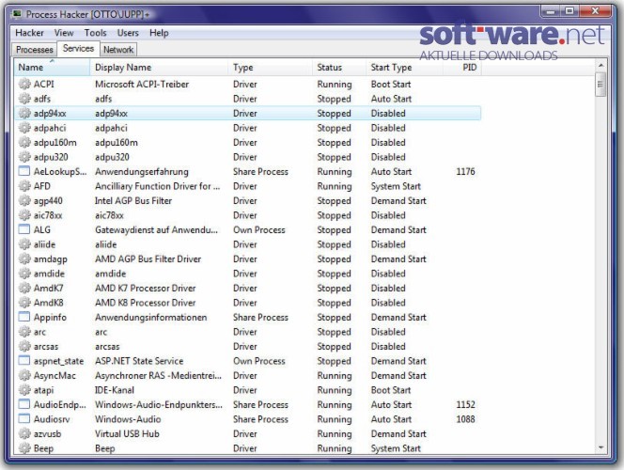Open the View menu
624x470 pixels.
(x=64, y=33)
